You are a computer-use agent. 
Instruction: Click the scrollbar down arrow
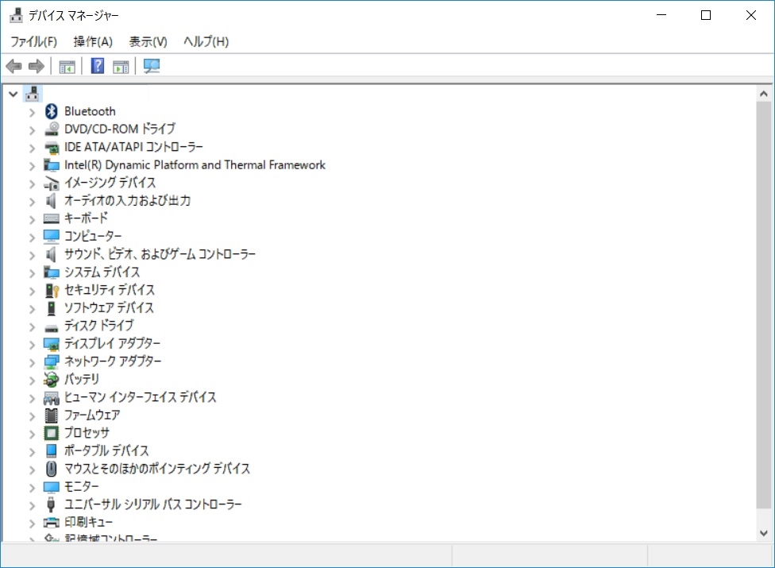pos(764,533)
